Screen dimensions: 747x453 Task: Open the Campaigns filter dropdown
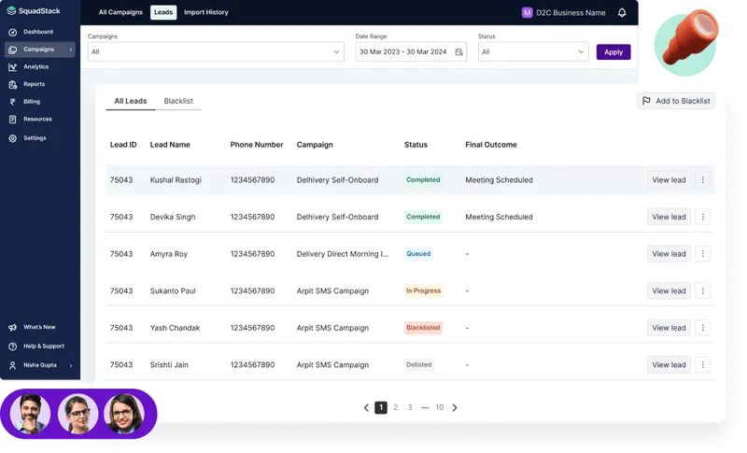tap(216, 52)
